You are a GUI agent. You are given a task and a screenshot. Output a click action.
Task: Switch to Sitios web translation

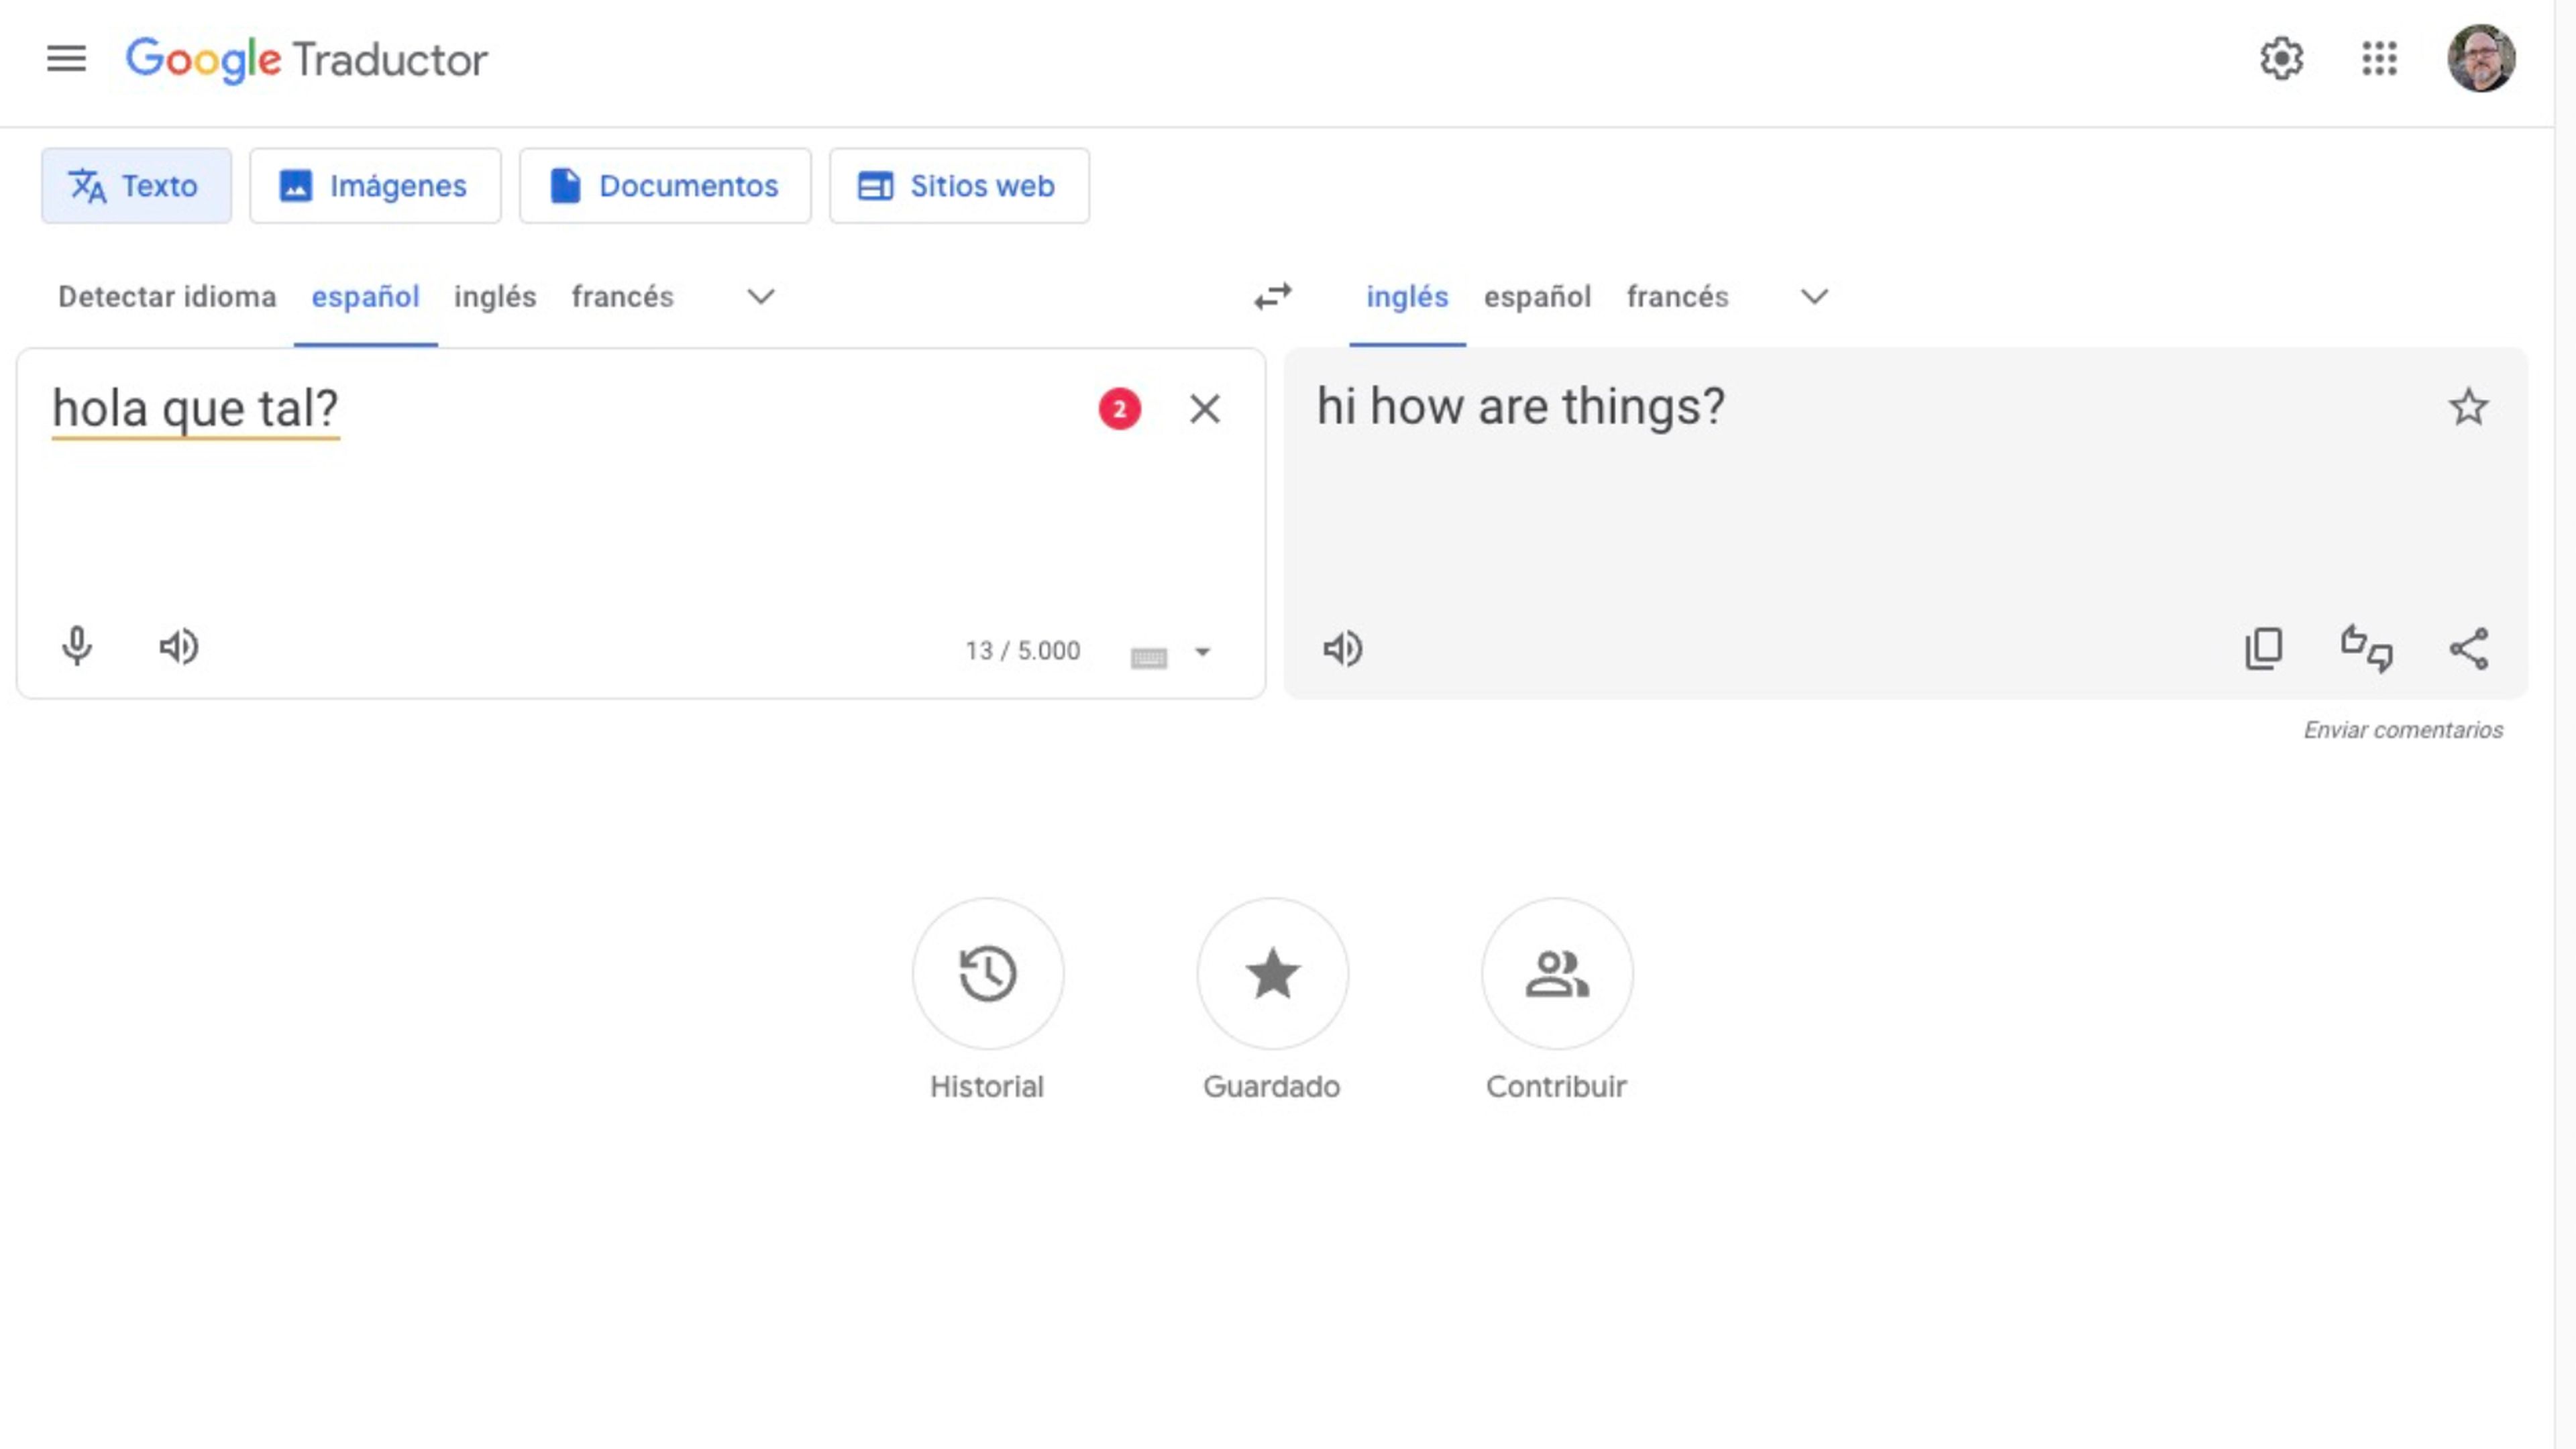(x=959, y=186)
